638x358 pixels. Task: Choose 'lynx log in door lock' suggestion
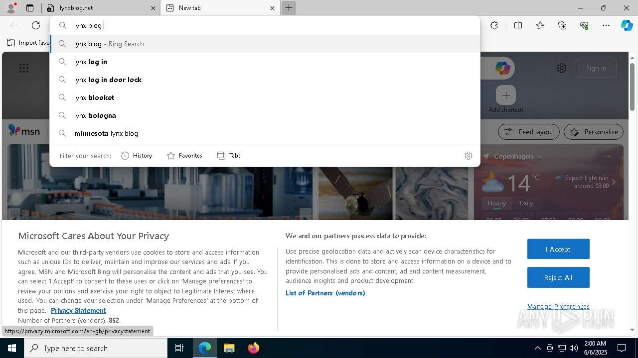tap(265, 80)
